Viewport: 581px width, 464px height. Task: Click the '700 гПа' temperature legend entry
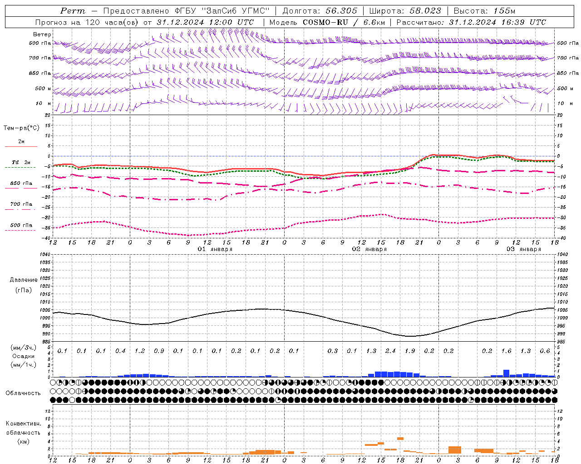(x=21, y=204)
